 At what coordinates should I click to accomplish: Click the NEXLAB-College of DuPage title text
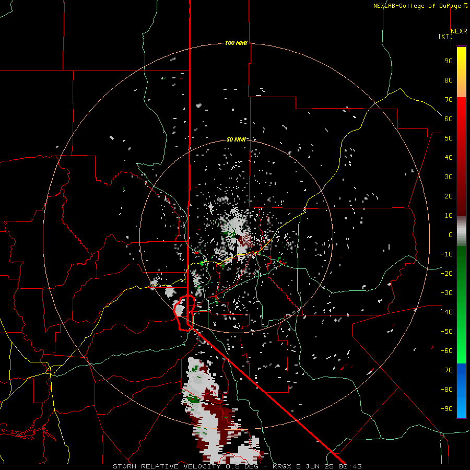(x=417, y=6)
